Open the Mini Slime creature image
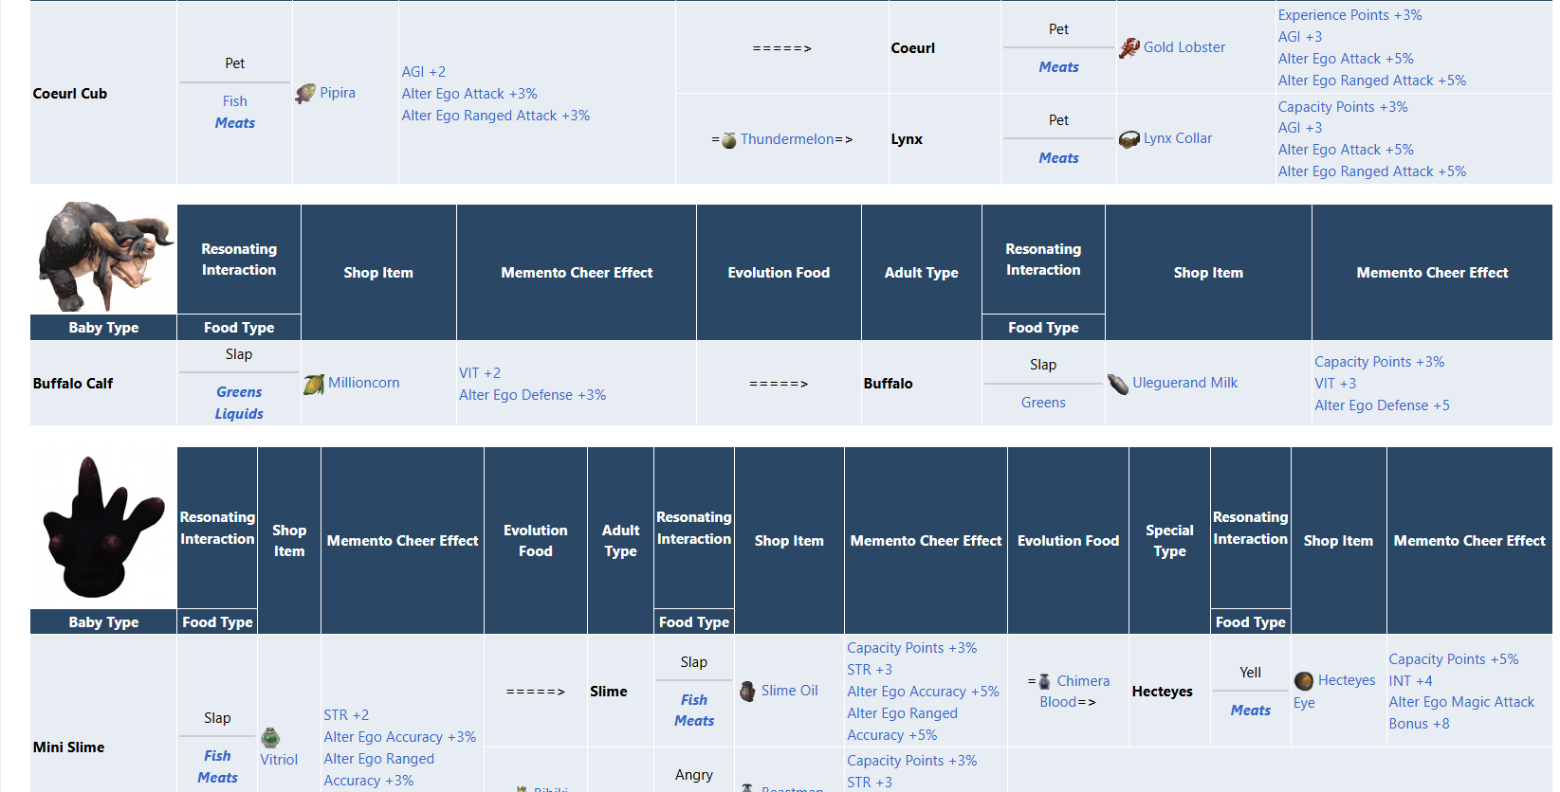Image resolution: width=1560 pixels, height=792 pixels. pos(104,527)
